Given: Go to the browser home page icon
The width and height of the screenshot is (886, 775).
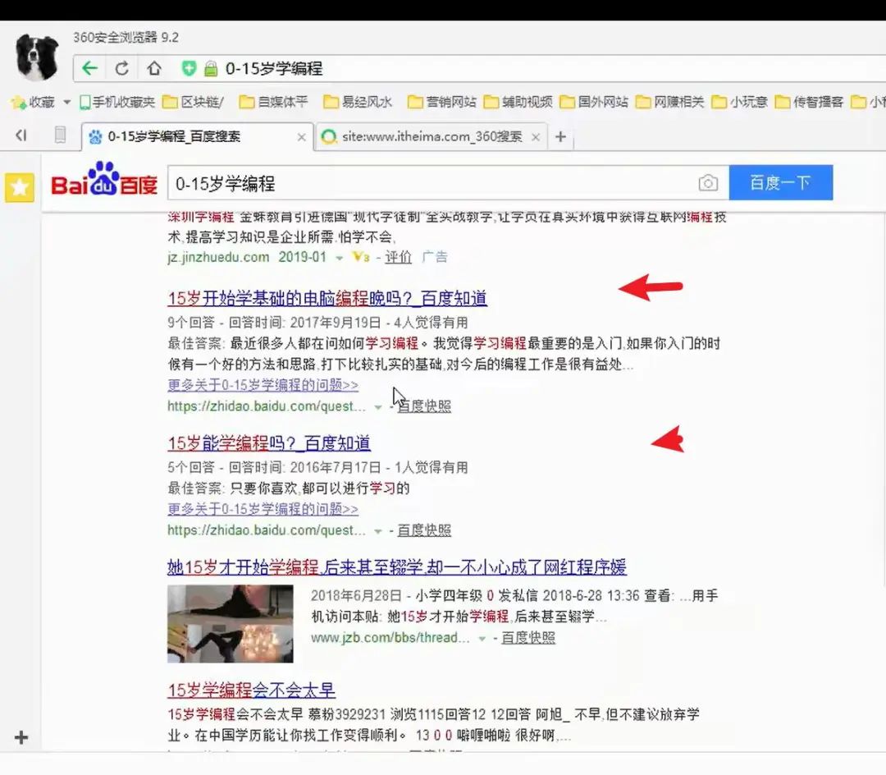Looking at the screenshot, I should pos(153,68).
